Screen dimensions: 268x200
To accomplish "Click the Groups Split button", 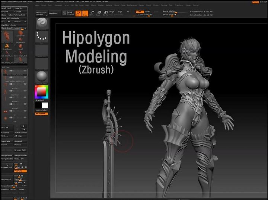I will click(x=20, y=150).
